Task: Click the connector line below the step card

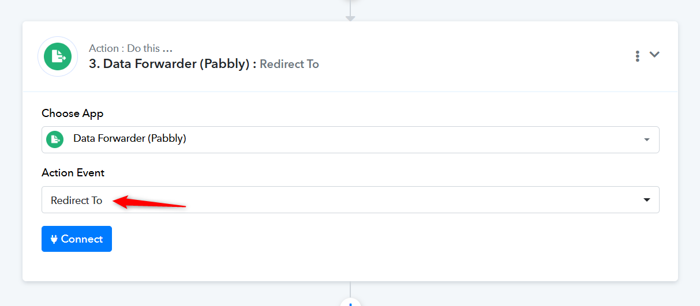Action: [350, 289]
